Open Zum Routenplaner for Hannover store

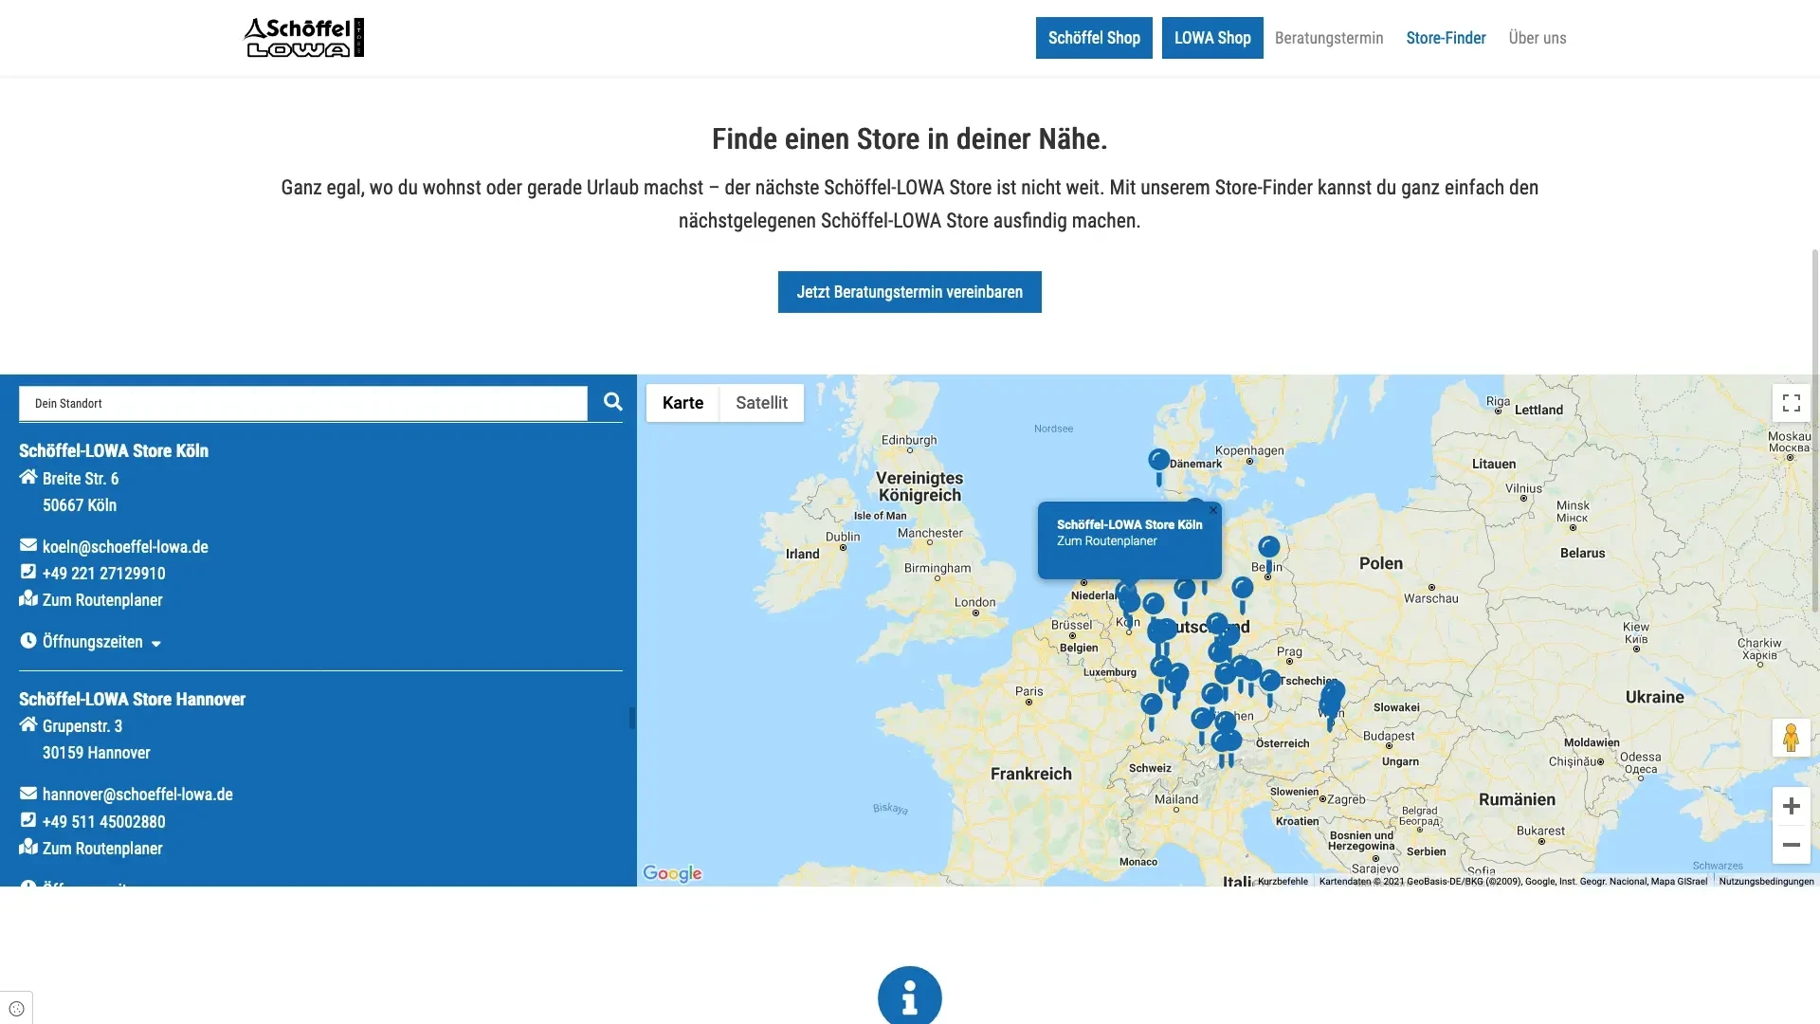102,848
